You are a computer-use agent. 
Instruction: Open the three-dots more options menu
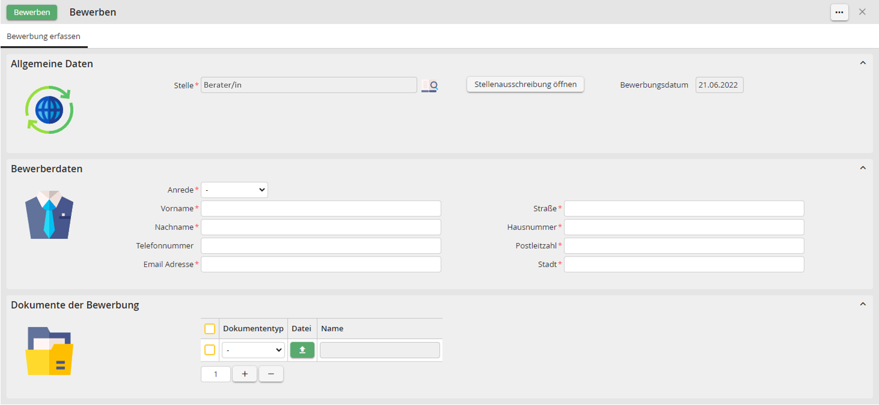click(x=839, y=12)
